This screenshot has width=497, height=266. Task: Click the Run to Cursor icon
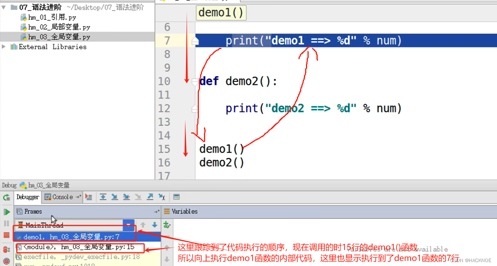coord(161,197)
